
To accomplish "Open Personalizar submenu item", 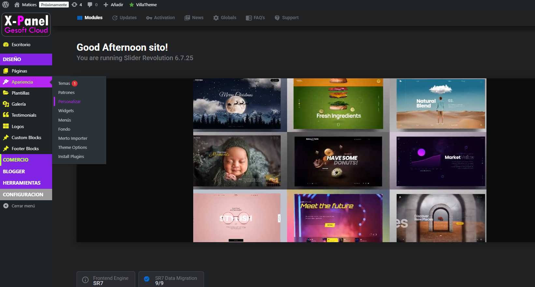I will click(x=80, y=102).
